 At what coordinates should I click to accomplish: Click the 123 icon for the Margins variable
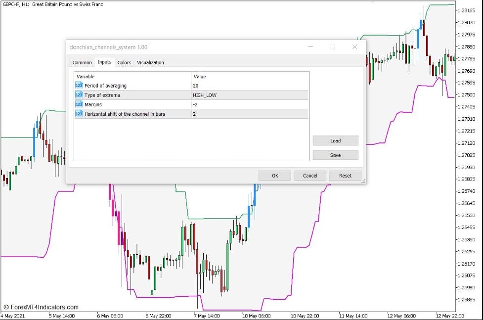click(79, 104)
